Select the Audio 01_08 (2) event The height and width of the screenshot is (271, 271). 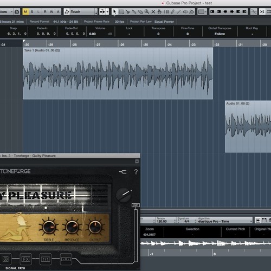[x=248, y=126]
